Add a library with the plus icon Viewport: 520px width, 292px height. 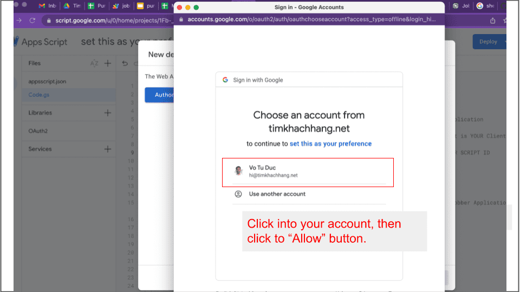108,113
